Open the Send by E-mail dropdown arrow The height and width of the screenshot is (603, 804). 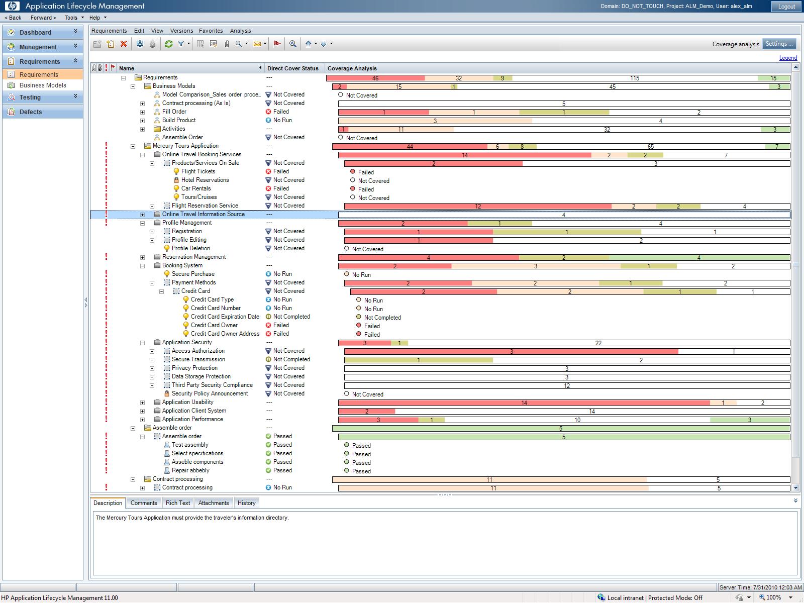(265, 44)
